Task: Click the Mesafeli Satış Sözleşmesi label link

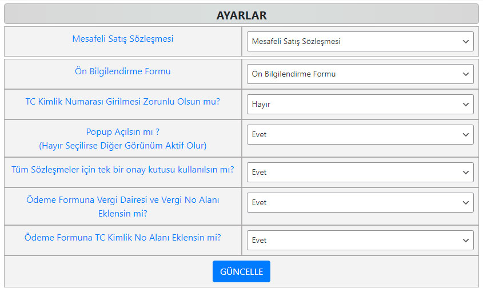Action: click(x=122, y=39)
